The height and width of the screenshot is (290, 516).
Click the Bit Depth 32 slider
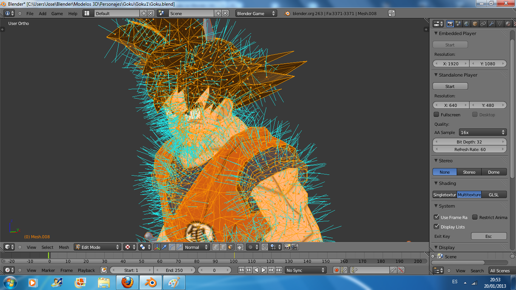pyautogui.click(x=469, y=142)
